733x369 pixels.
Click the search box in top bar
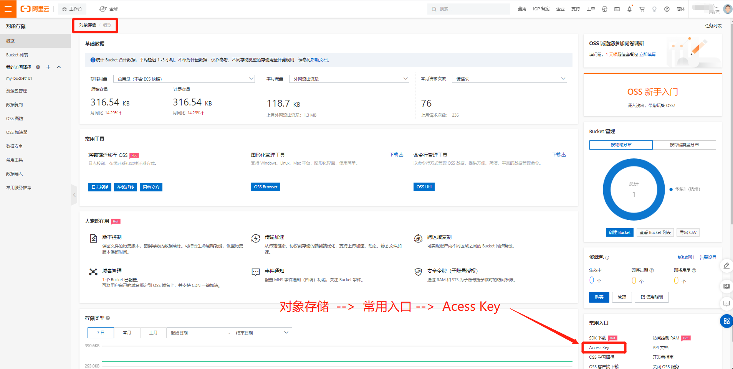(x=469, y=9)
